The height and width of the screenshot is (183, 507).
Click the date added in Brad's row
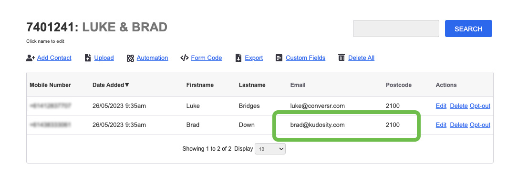(x=119, y=125)
